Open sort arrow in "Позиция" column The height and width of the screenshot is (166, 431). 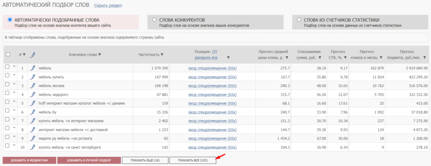click(229, 58)
